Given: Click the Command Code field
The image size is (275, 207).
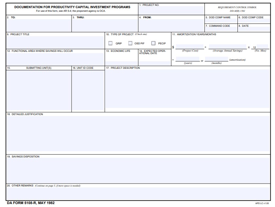Looking at the screenshot, I should [x=221, y=29].
